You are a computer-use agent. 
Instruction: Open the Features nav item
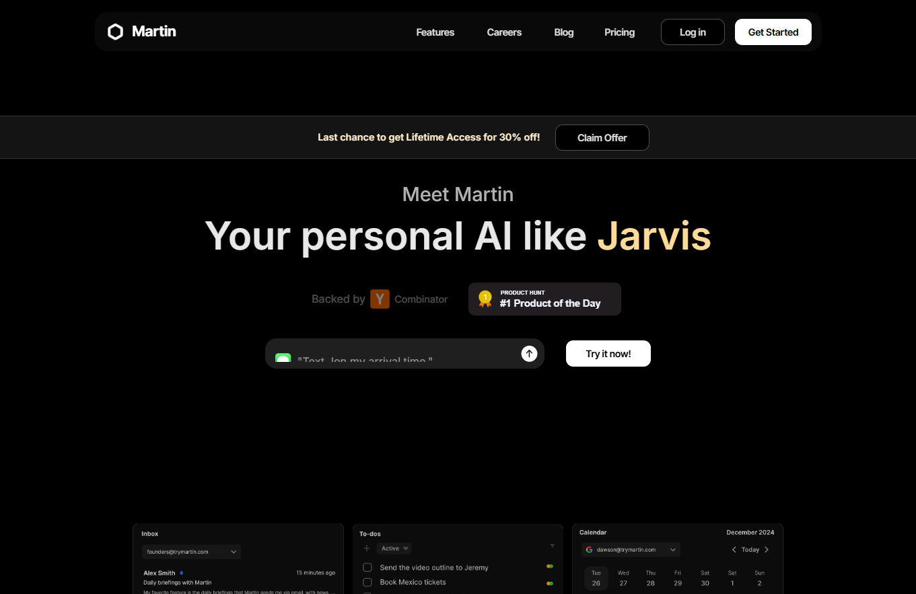435,32
